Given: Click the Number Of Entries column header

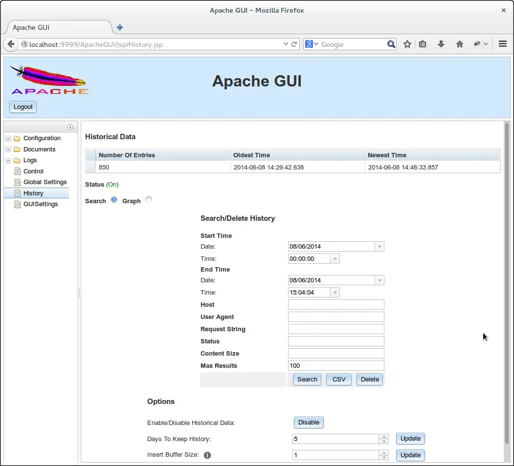Looking at the screenshot, I should click(162, 155).
